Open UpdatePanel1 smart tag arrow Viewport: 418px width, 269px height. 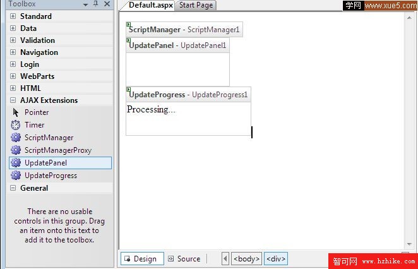click(128, 40)
